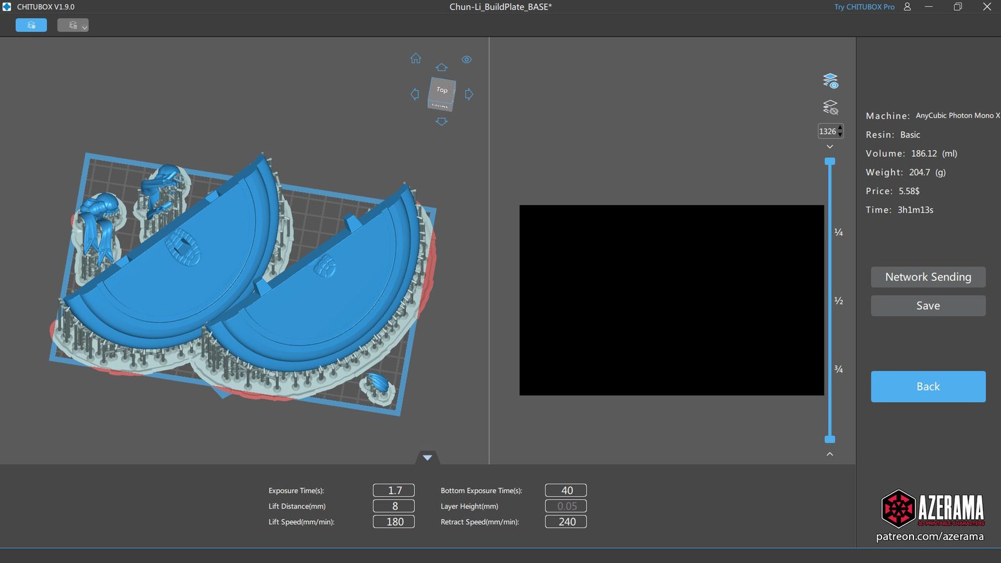Click the price value 5.58$
Image resolution: width=1001 pixels, height=563 pixels.
(x=909, y=191)
